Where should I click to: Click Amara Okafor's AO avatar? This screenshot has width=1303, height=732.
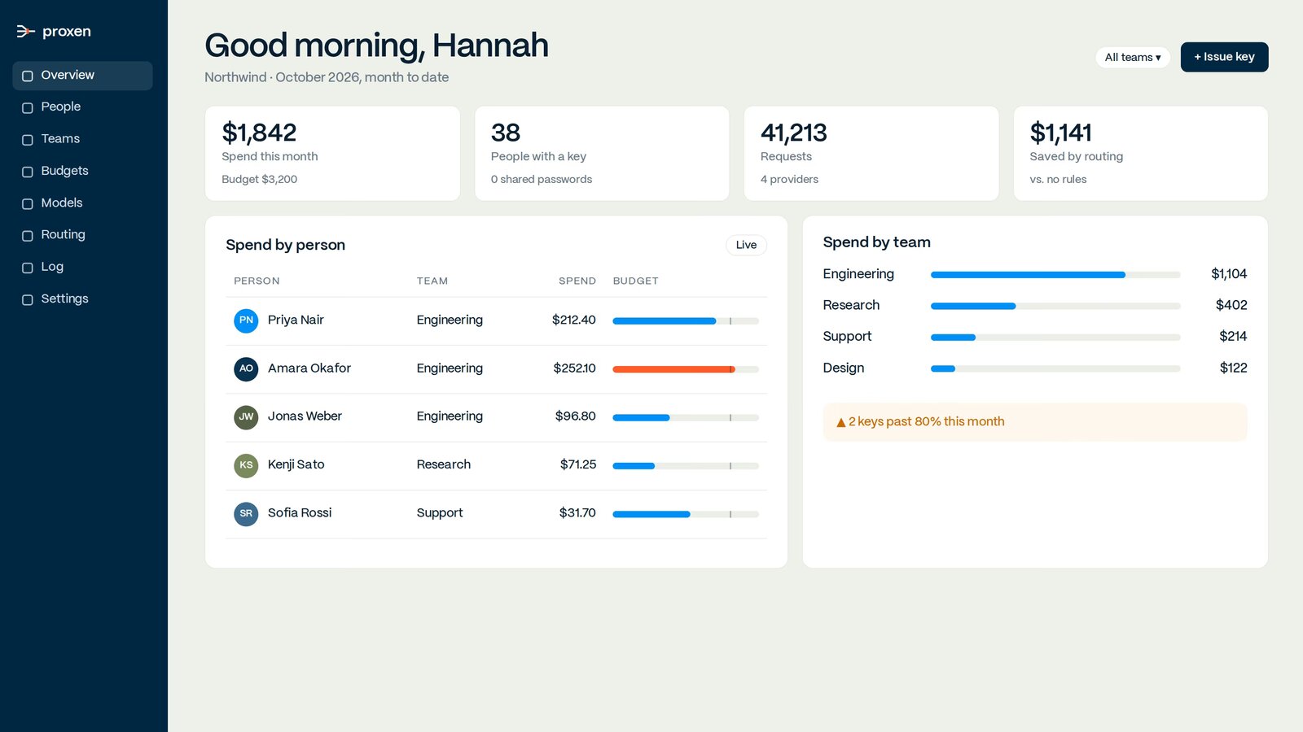(246, 368)
